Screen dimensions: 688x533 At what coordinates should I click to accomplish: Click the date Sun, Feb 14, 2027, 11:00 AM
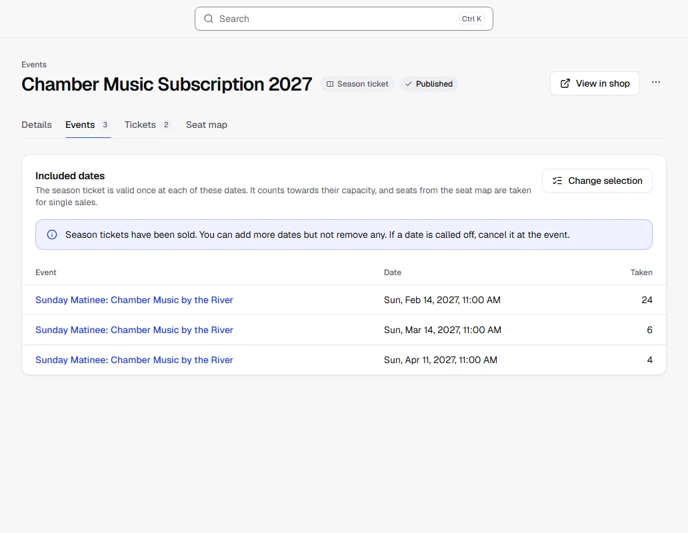coord(442,300)
